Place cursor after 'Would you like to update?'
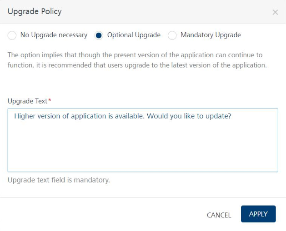 [232, 116]
